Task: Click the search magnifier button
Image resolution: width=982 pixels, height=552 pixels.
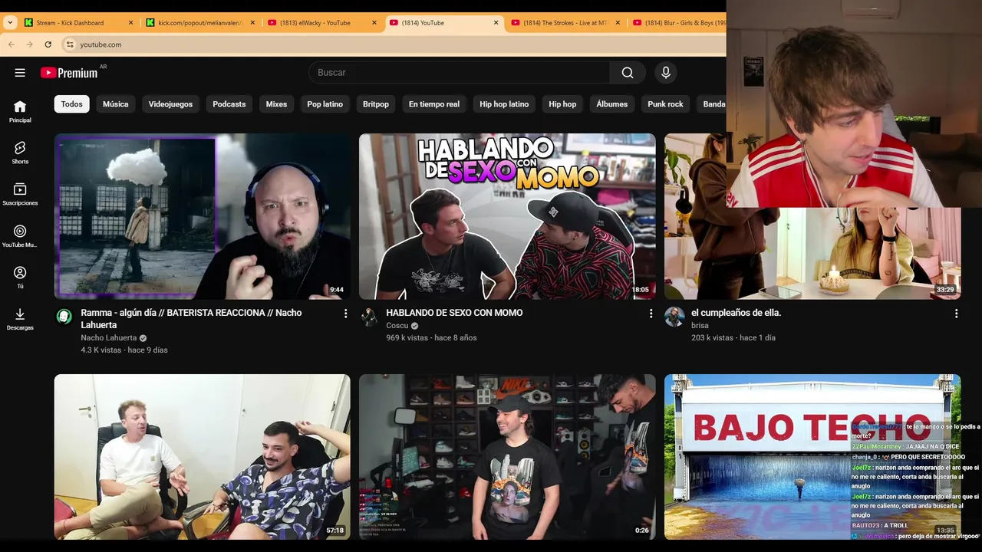Action: pyautogui.click(x=628, y=73)
